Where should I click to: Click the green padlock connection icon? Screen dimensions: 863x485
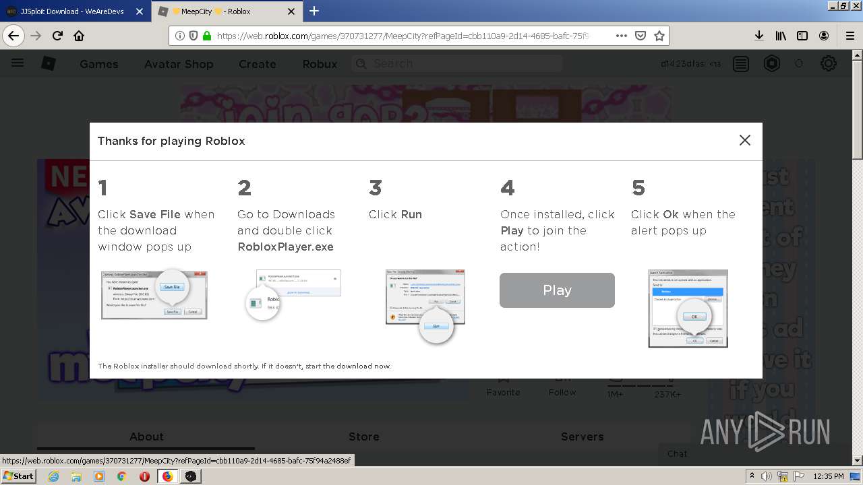pos(206,36)
